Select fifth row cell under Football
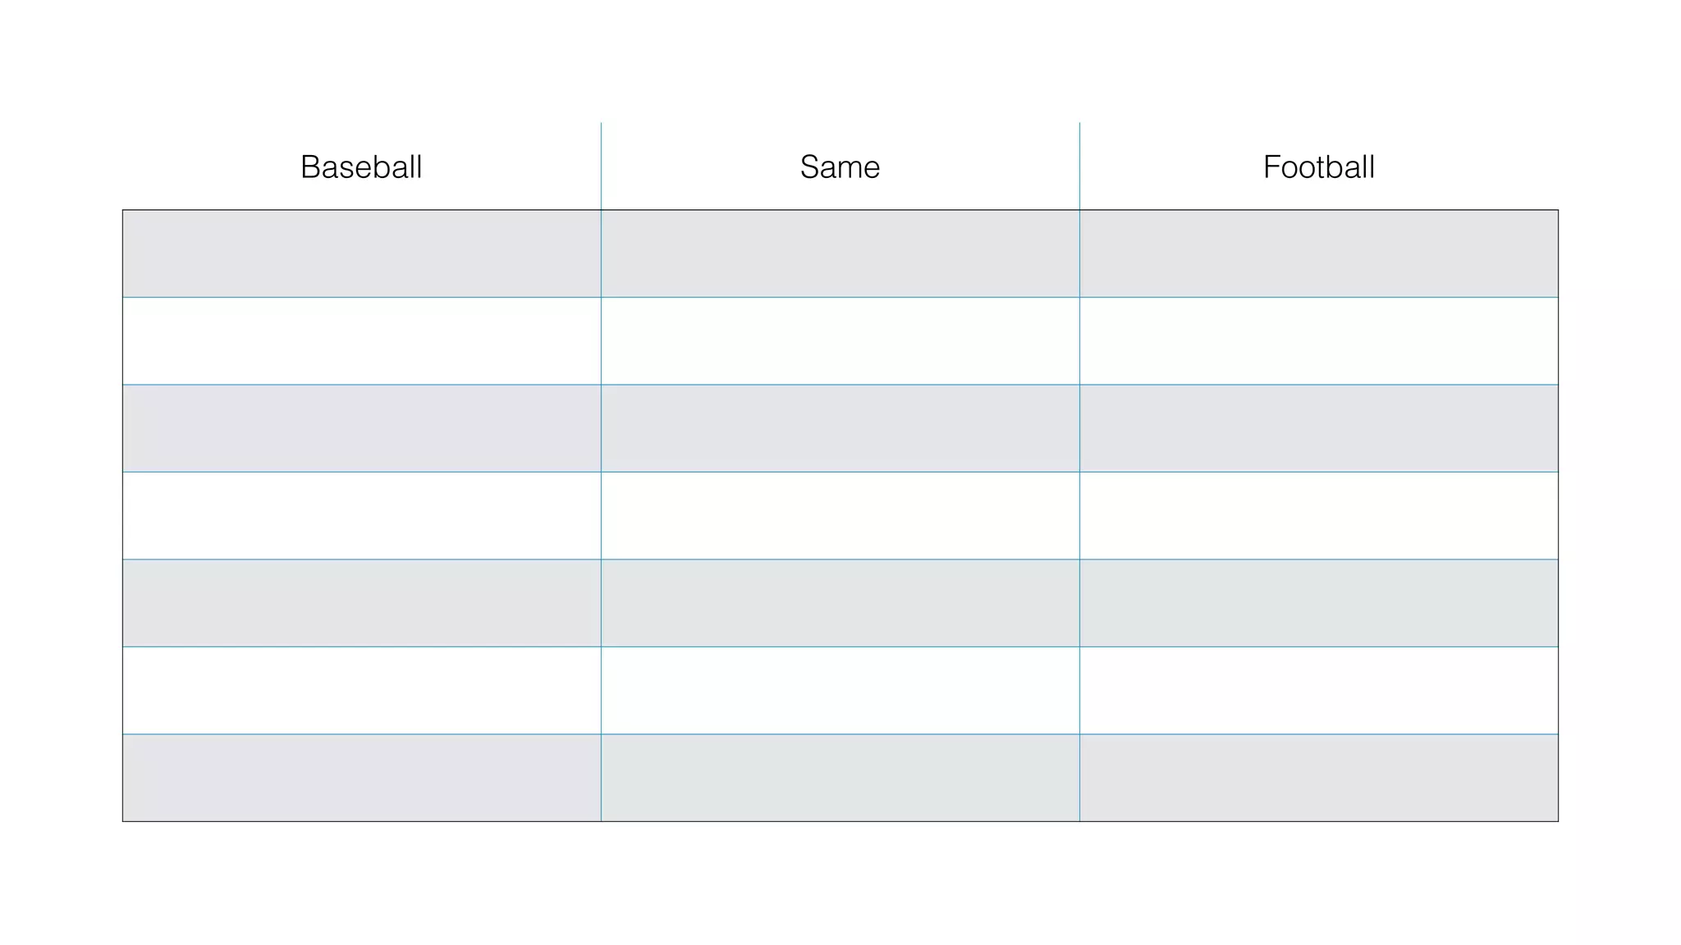This screenshot has width=1681, height=945. pyautogui.click(x=1318, y=603)
